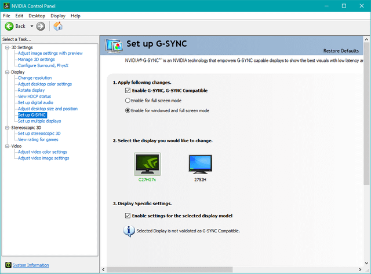This screenshot has width=371, height=274.
Task: Open the Help menu
Action: [x=75, y=16]
